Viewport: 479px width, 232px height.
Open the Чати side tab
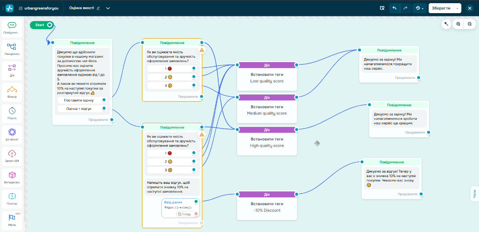pyautogui.click(x=475, y=194)
